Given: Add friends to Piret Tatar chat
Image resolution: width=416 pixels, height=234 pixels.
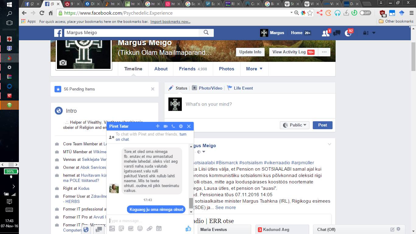Looking at the screenshot, I should (x=158, y=126).
